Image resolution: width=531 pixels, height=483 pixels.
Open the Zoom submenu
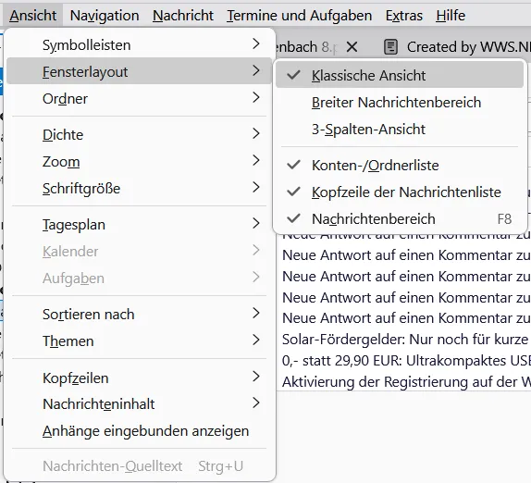point(139,161)
